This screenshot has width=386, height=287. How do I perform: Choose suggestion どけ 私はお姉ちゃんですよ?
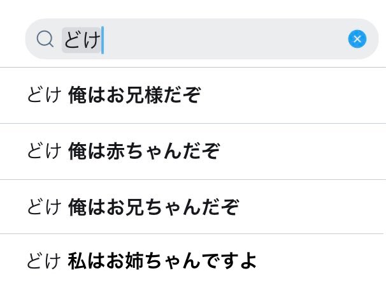[193, 260]
